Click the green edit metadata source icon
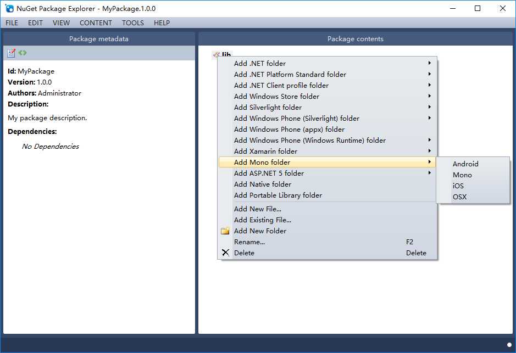The width and height of the screenshot is (516, 353). coord(23,53)
